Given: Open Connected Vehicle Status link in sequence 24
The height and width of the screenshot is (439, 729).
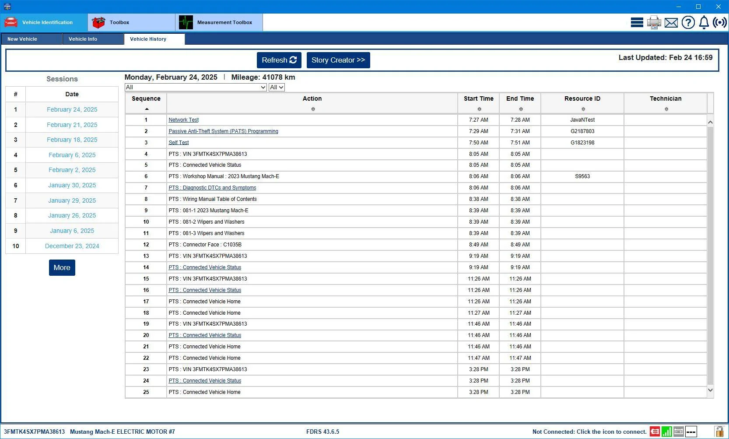Looking at the screenshot, I should [205, 381].
